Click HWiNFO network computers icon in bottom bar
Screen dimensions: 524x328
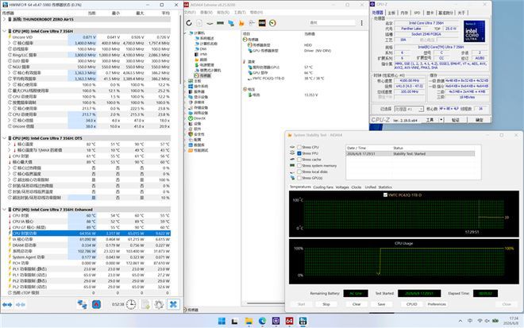pos(83,304)
